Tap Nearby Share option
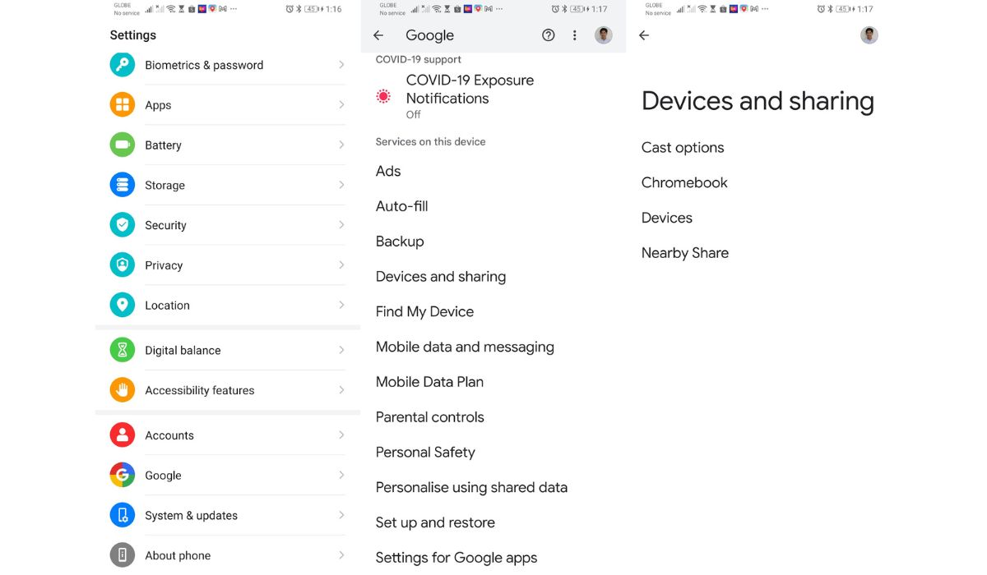987x575 pixels. point(685,253)
